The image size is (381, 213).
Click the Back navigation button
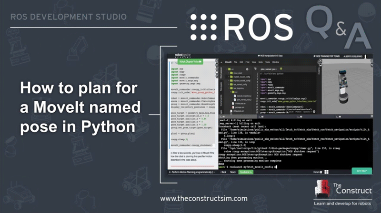coord(223,172)
